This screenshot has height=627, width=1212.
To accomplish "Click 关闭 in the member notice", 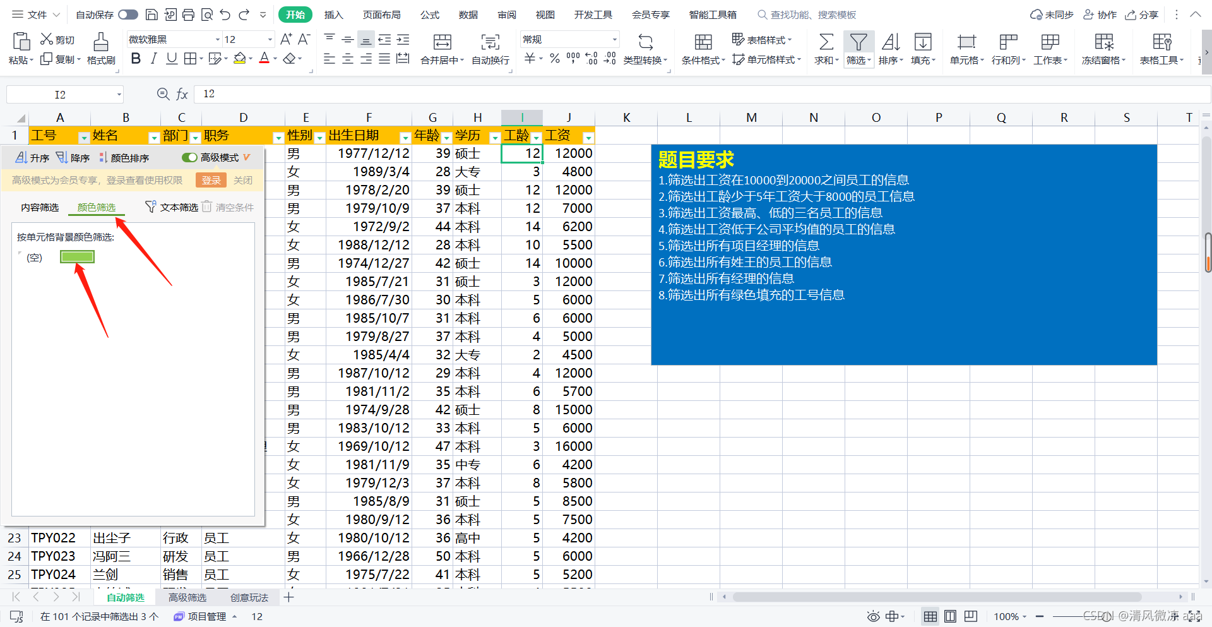I will [x=243, y=180].
